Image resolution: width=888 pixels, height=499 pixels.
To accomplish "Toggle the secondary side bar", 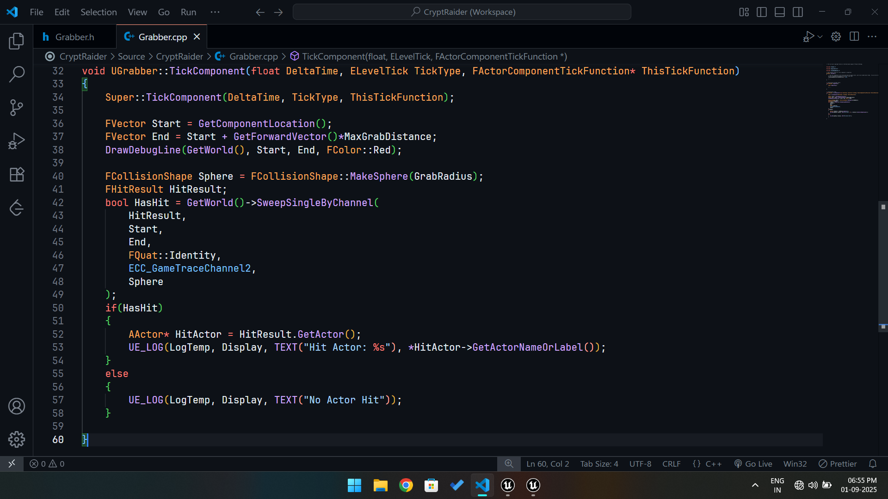I will [x=798, y=12].
